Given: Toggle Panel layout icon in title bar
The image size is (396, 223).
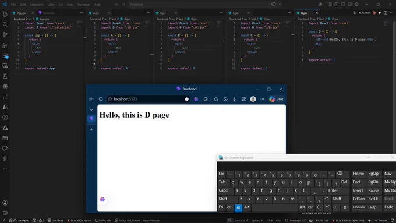Looking at the screenshot, I should [343, 4].
